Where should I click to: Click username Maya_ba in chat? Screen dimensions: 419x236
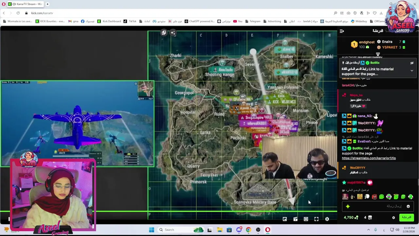click(356, 95)
